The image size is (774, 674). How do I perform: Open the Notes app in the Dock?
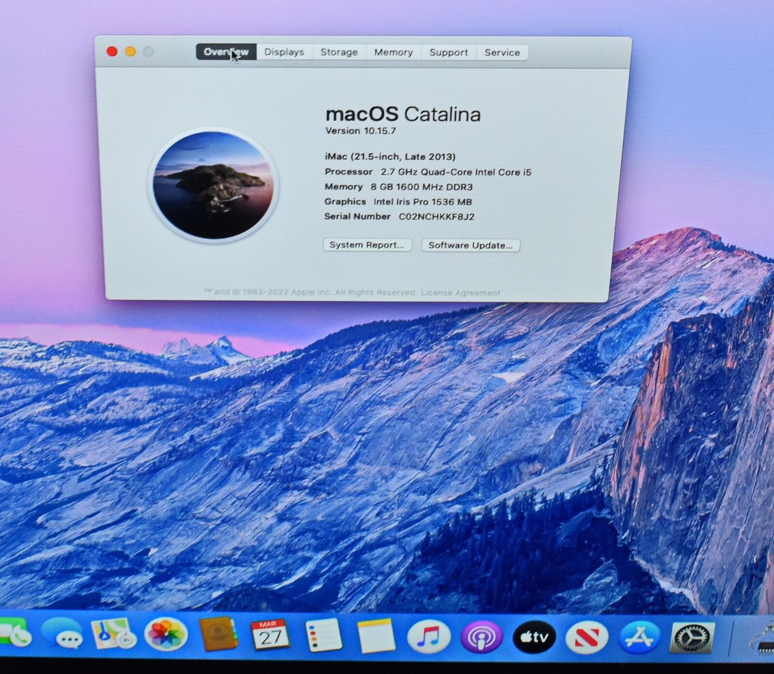click(x=376, y=636)
